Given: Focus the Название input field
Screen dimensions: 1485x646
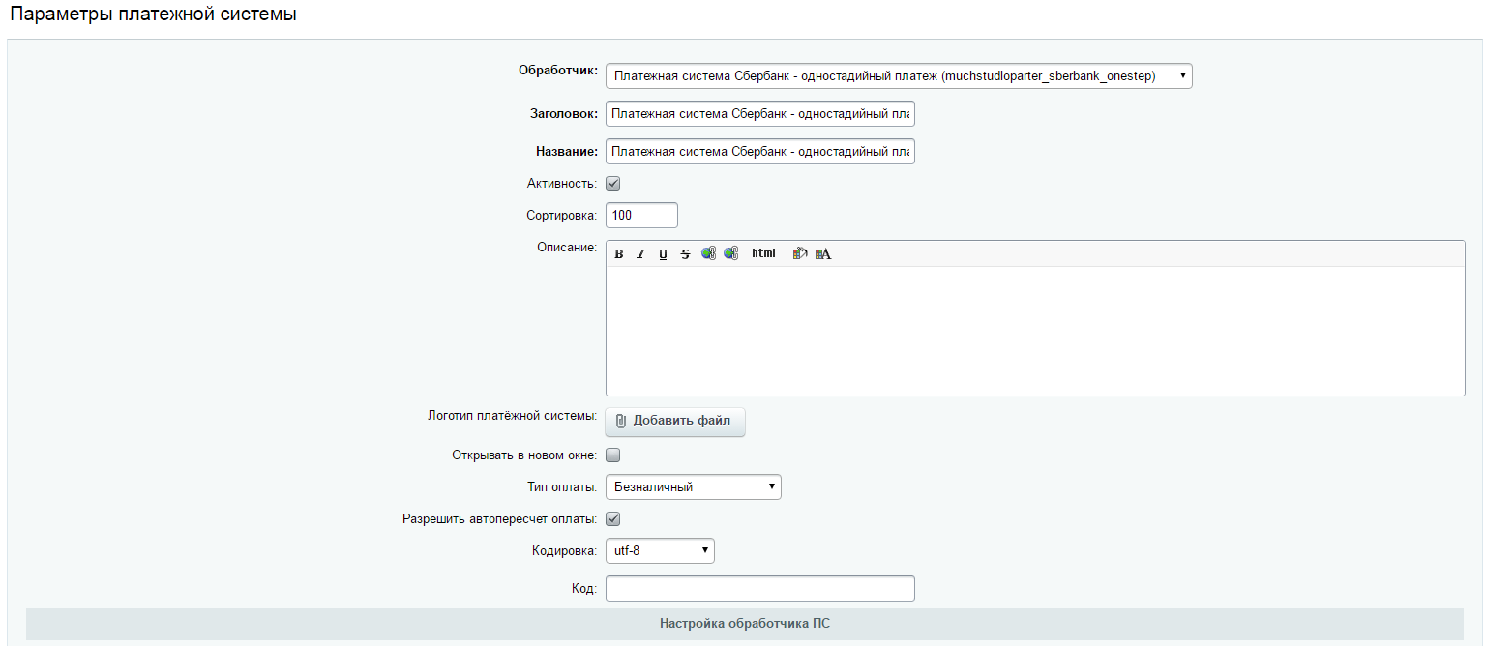Looking at the screenshot, I should [x=759, y=152].
